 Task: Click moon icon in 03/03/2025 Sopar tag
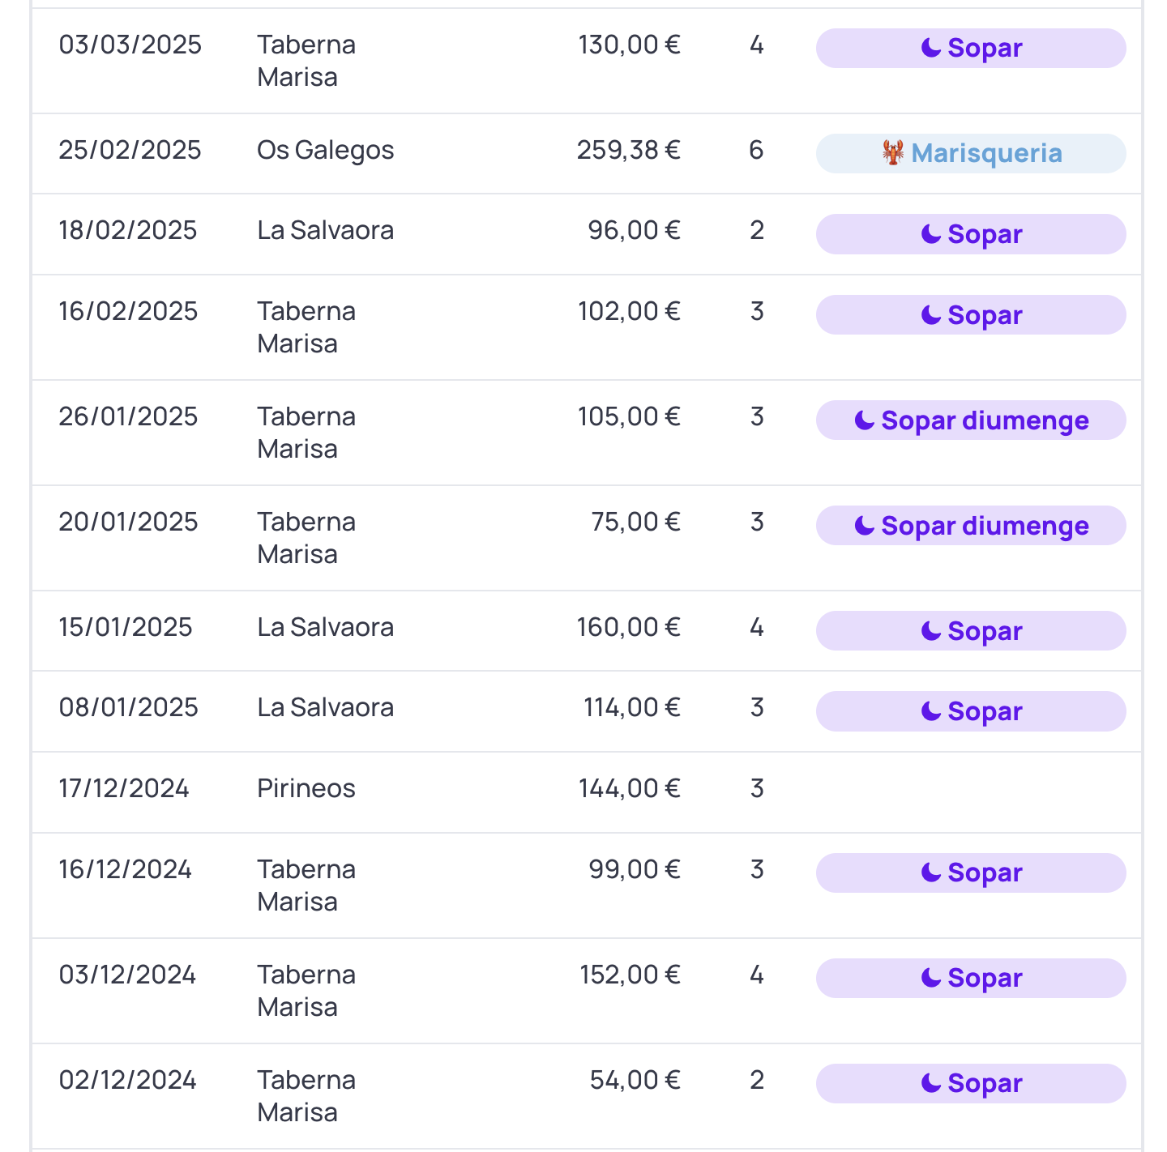pos(931,49)
